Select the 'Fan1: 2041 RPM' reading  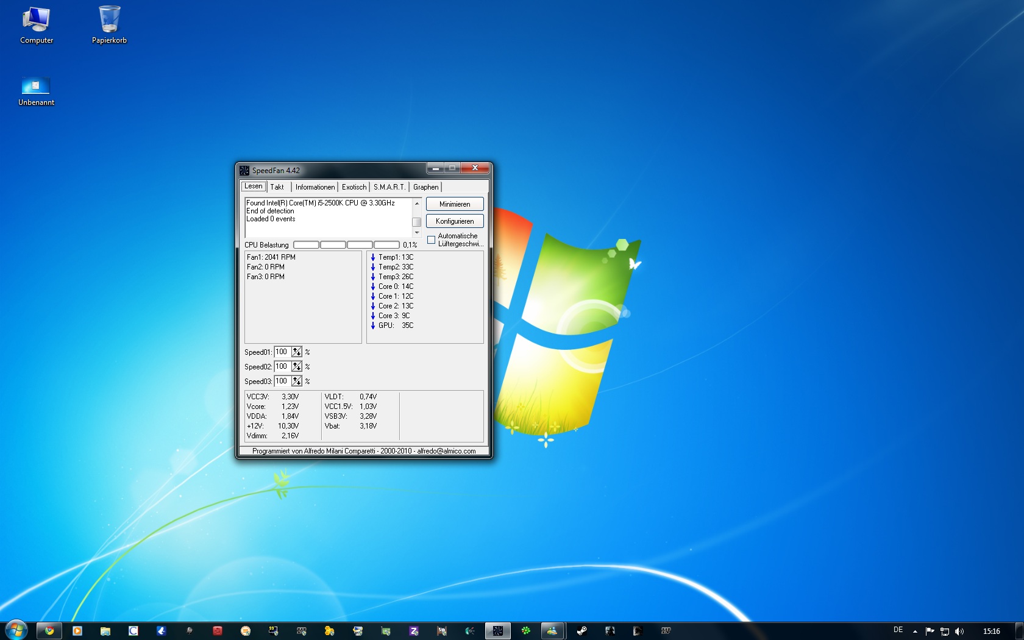click(x=271, y=257)
